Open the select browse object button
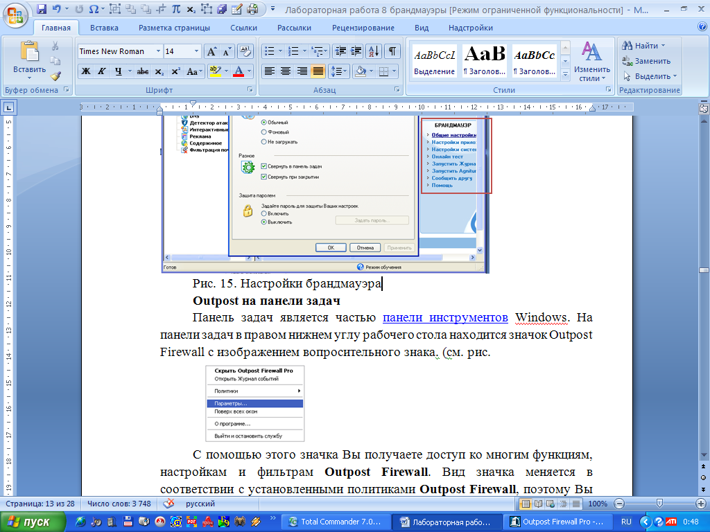The image size is (710, 532). point(703,478)
